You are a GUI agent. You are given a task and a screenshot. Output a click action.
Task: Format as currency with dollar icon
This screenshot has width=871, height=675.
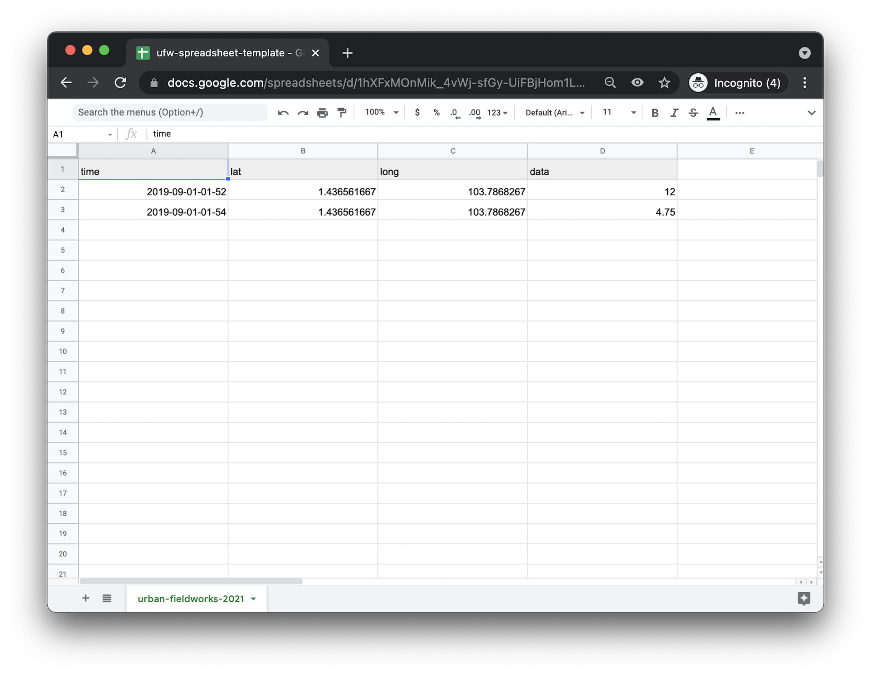pyautogui.click(x=417, y=113)
